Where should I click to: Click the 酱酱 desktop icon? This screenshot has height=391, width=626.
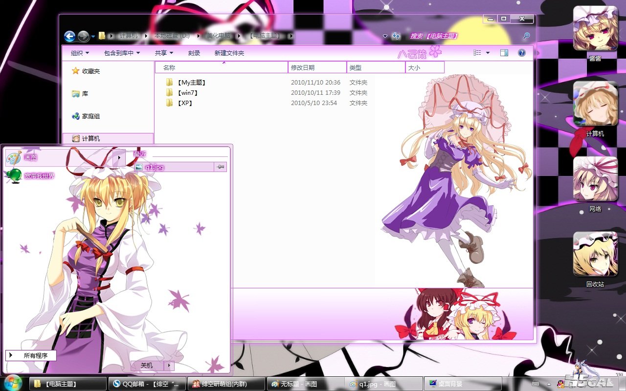pos(595,34)
